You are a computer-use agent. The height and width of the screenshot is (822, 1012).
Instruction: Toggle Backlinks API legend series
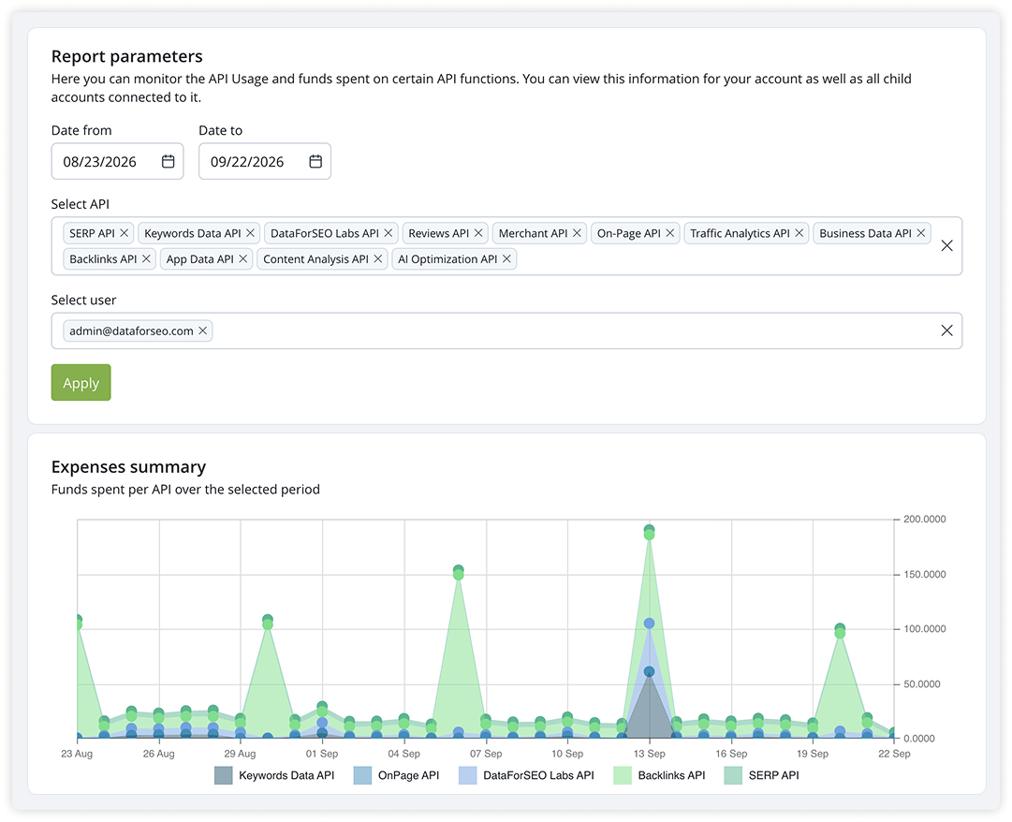click(660, 775)
